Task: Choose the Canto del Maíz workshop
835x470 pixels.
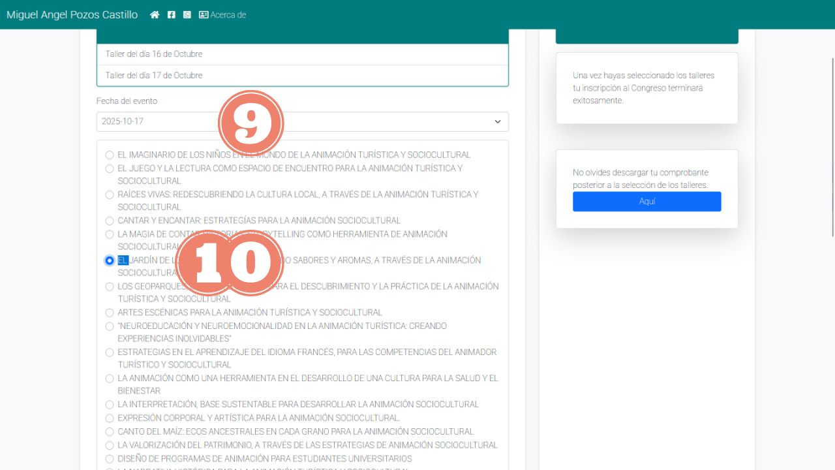Action: pyautogui.click(x=110, y=432)
